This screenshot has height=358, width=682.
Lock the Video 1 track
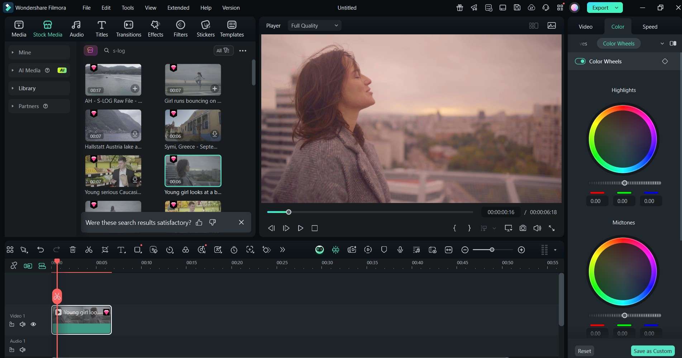click(x=12, y=324)
